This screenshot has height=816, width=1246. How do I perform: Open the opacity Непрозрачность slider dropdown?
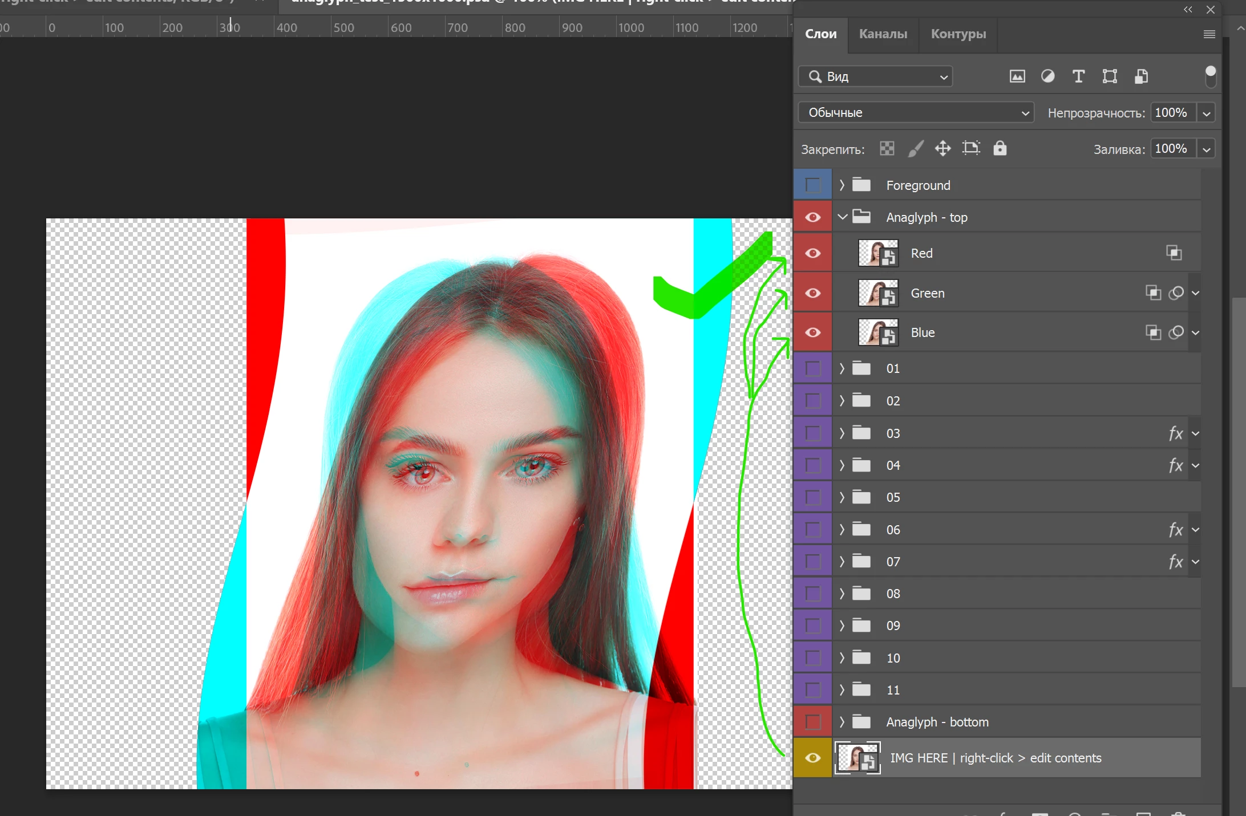click(x=1206, y=113)
